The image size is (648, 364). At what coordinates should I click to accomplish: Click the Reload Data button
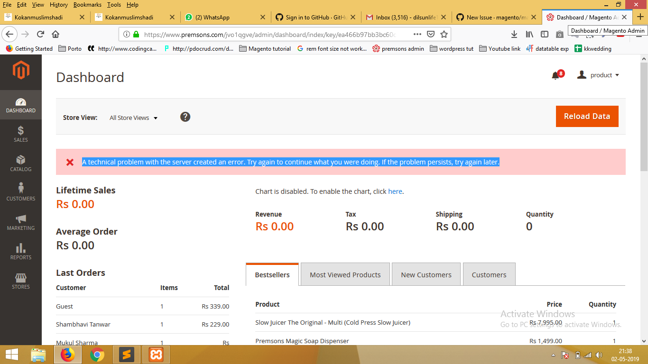point(587,116)
